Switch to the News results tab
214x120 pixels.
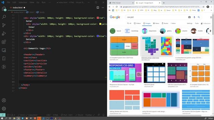(x=156, y=23)
